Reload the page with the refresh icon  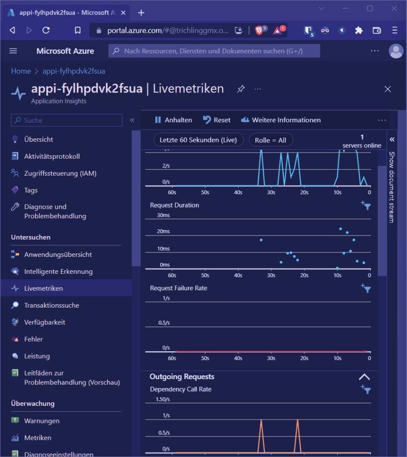click(x=46, y=30)
